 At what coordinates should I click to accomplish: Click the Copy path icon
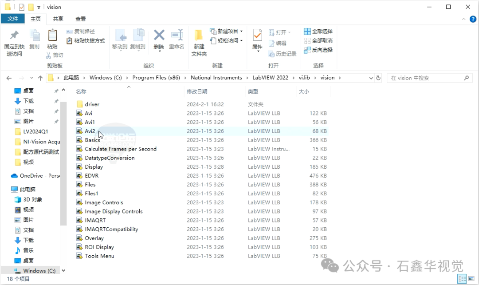tap(69, 32)
